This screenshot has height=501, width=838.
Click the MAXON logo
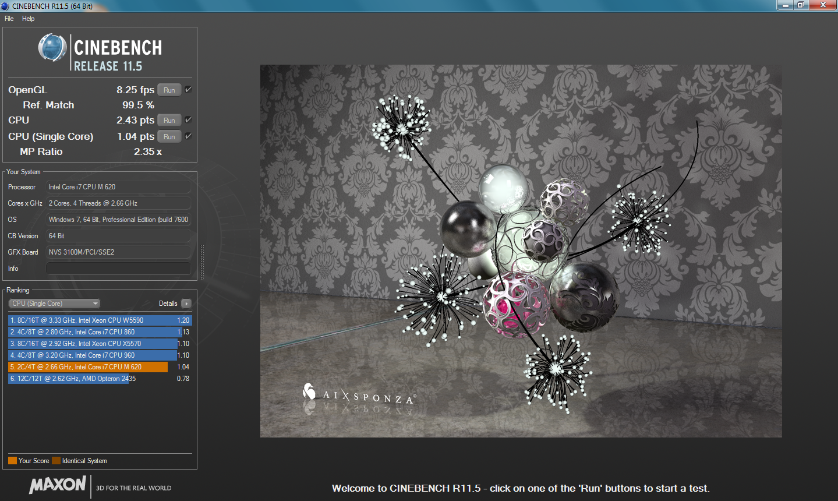58,485
